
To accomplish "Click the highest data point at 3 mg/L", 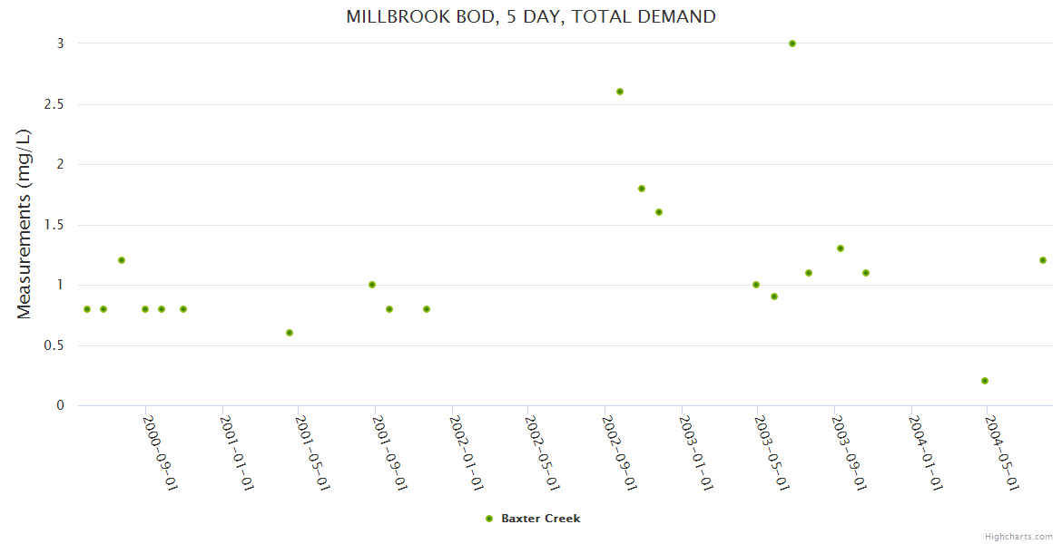I will [792, 44].
